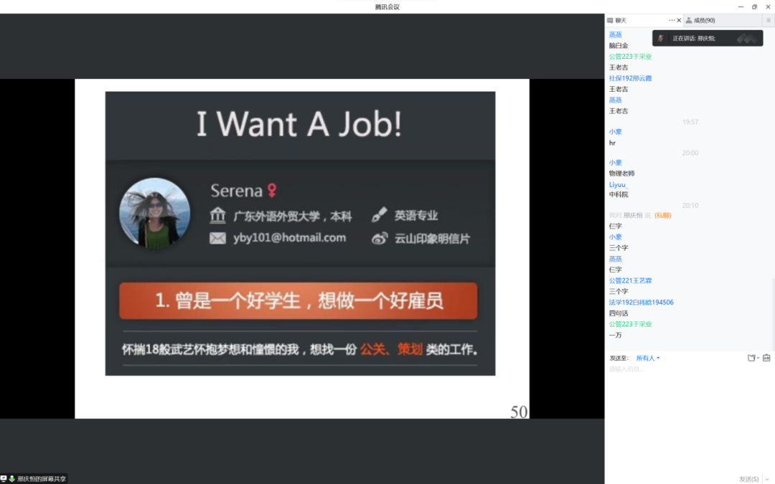775x484 pixels.
Task: Click Serena's profile photo on the slide
Action: click(x=154, y=214)
